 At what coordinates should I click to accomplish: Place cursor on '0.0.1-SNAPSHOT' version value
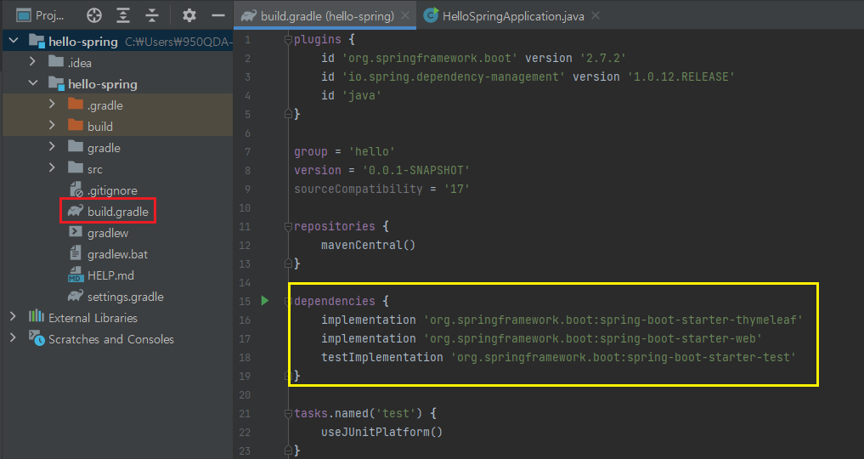pyautogui.click(x=416, y=170)
